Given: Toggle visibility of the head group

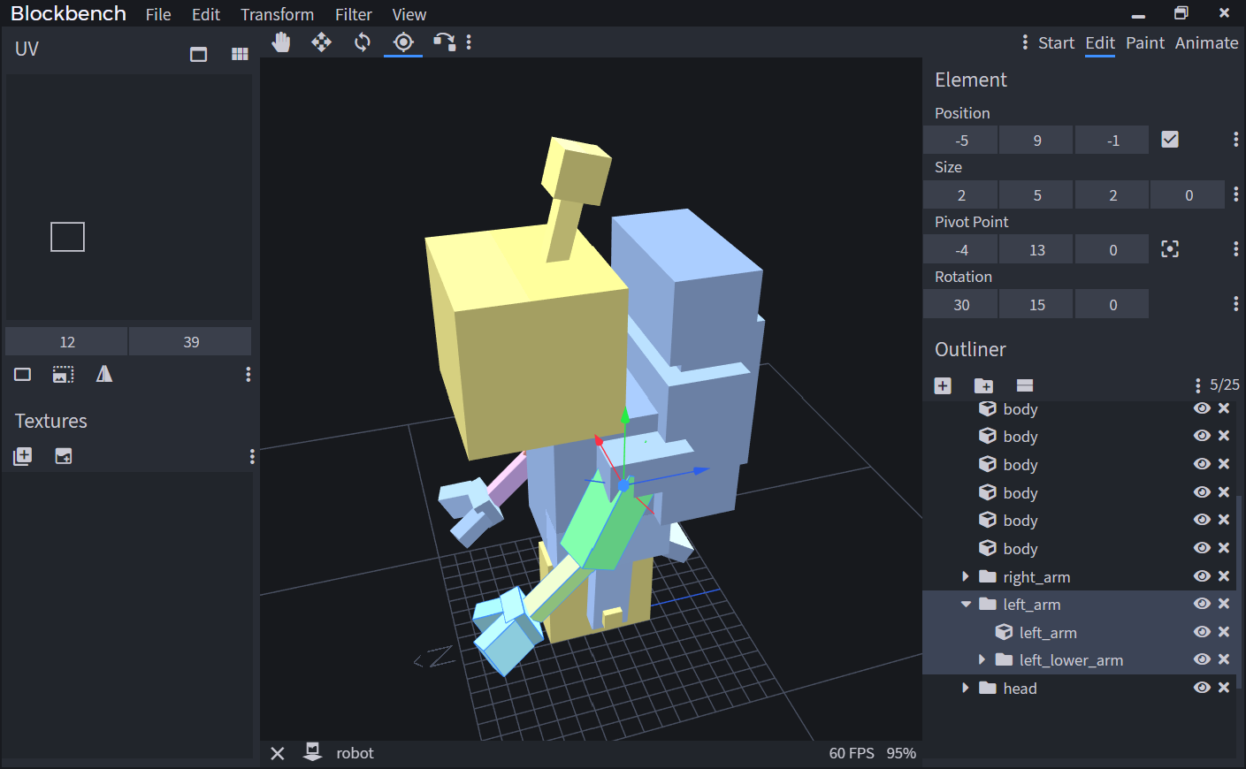Looking at the screenshot, I should click(1202, 687).
